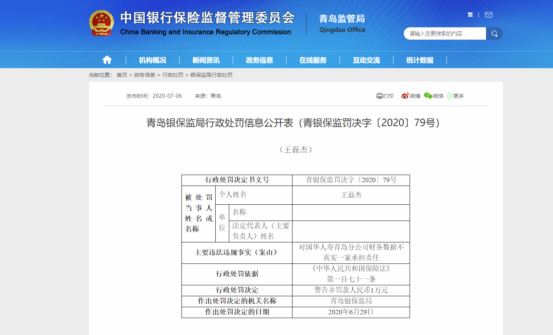Image resolution: width=553 pixels, height=335 pixels.
Task: Open the 新闻资讯 menu
Action: tap(206, 60)
